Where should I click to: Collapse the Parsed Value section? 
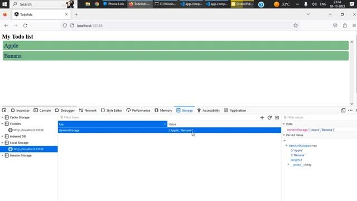point(284,135)
